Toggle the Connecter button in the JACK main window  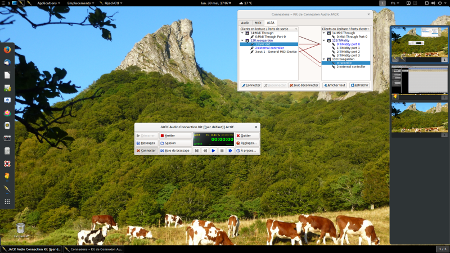tap(146, 151)
